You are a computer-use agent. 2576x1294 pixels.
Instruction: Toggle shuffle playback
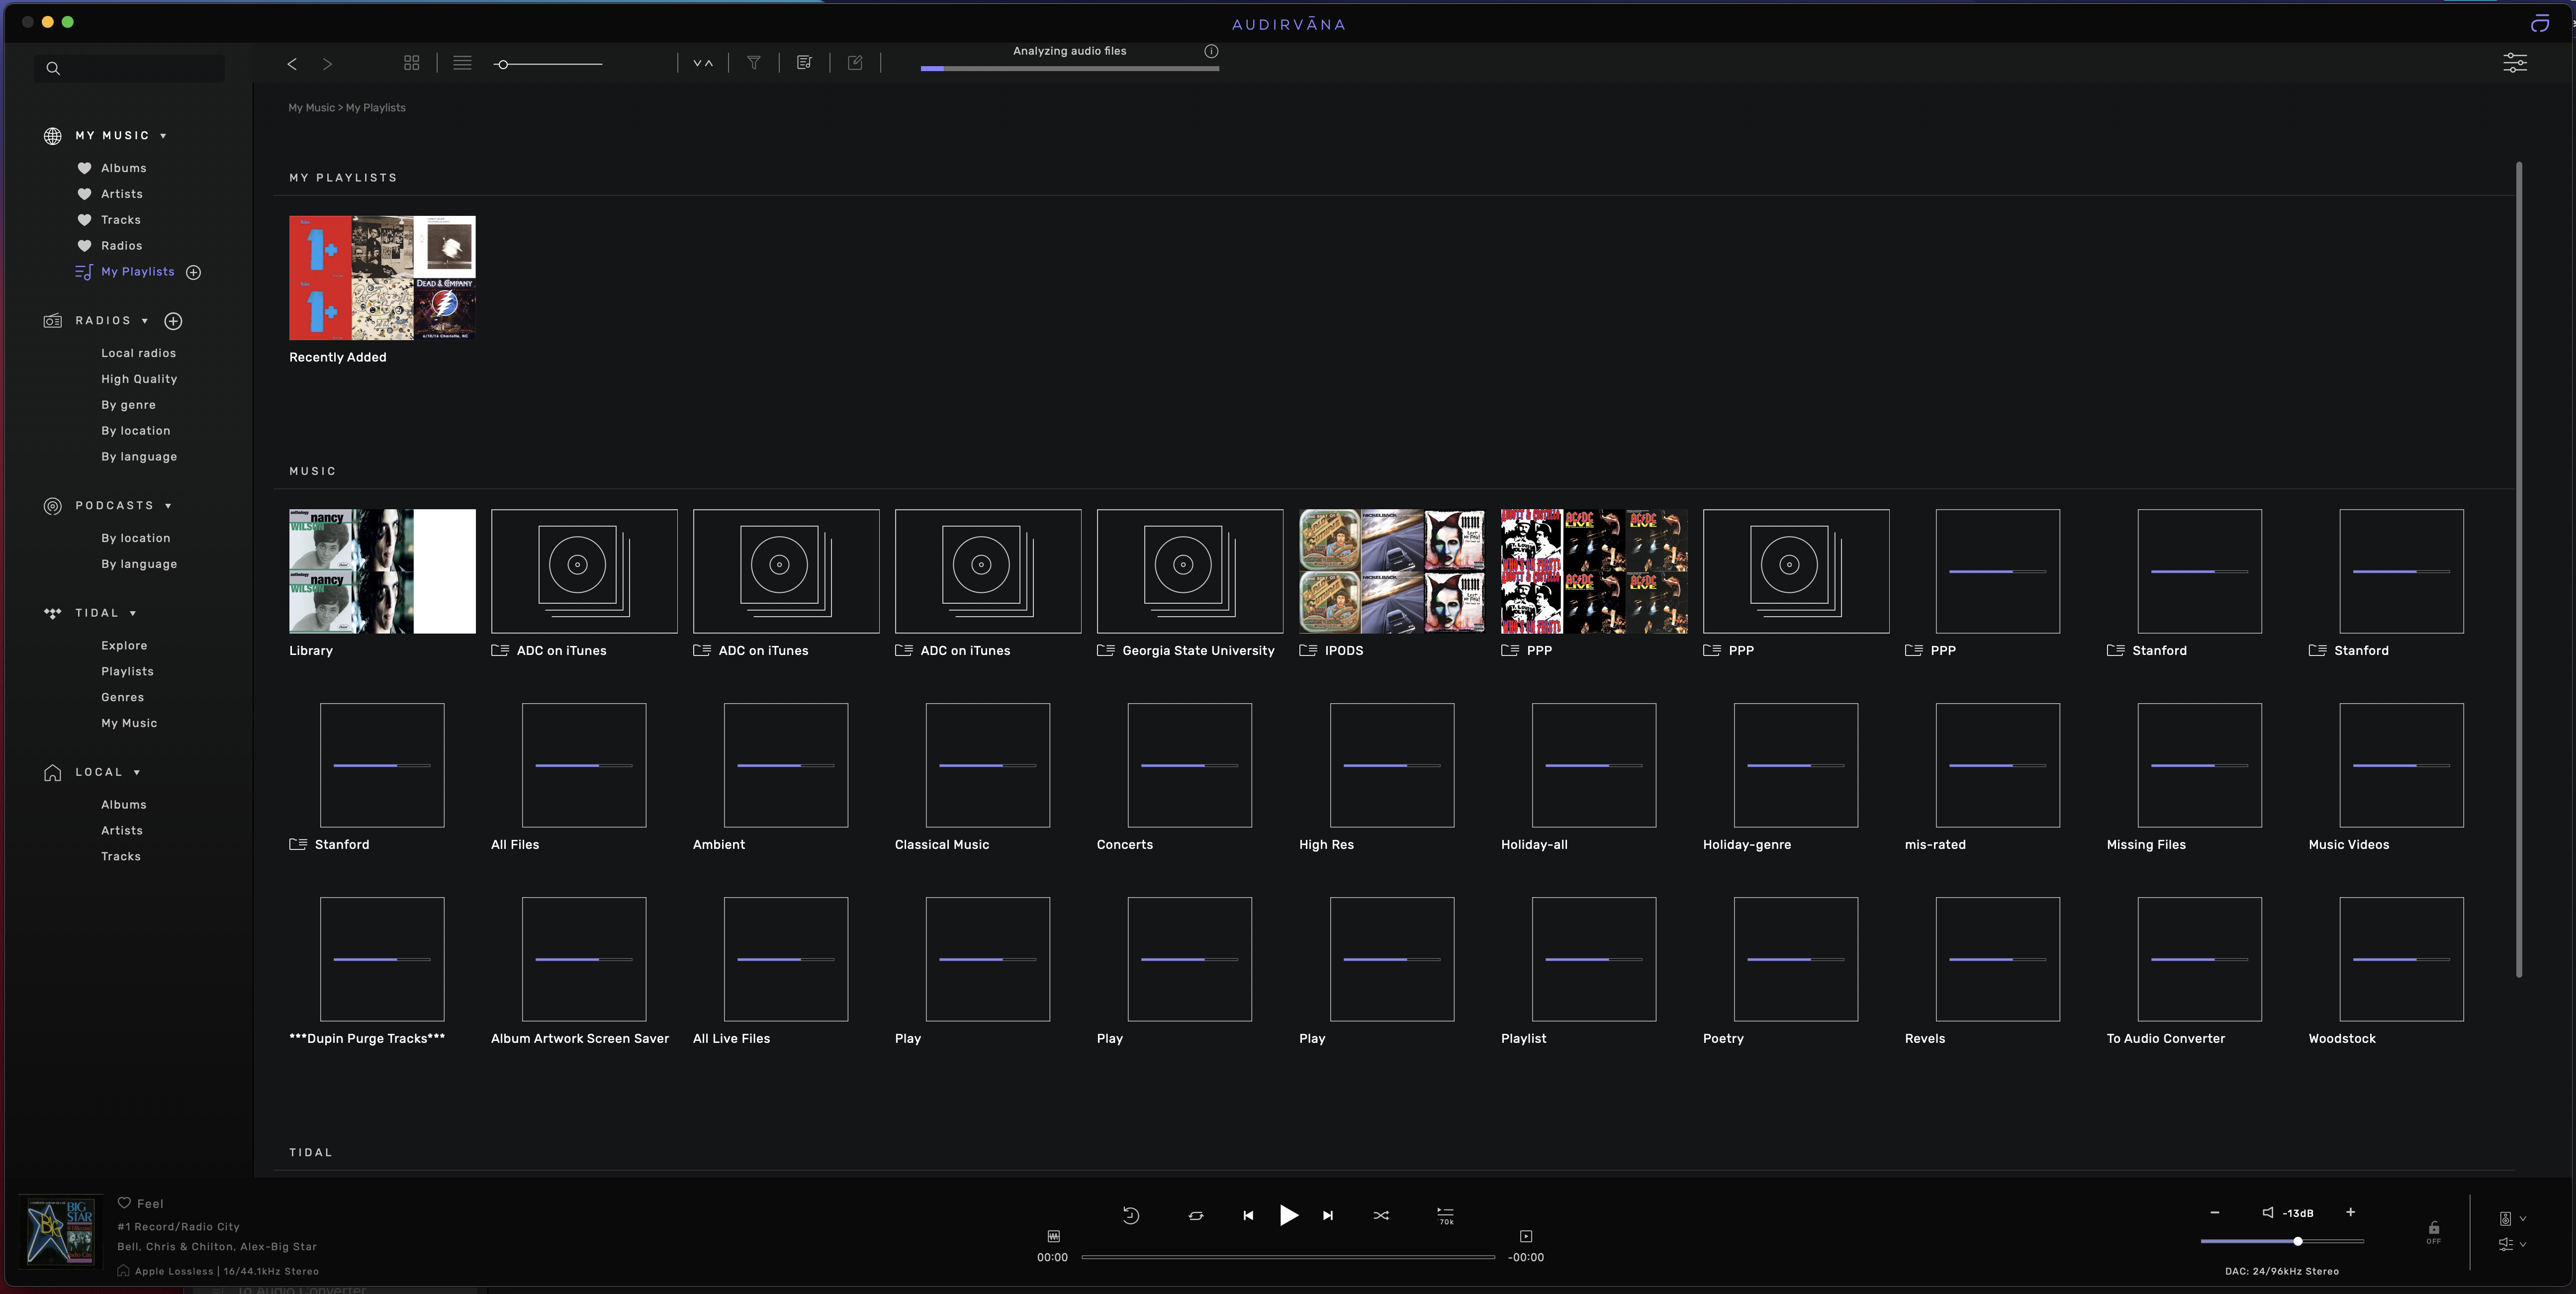point(1381,1215)
